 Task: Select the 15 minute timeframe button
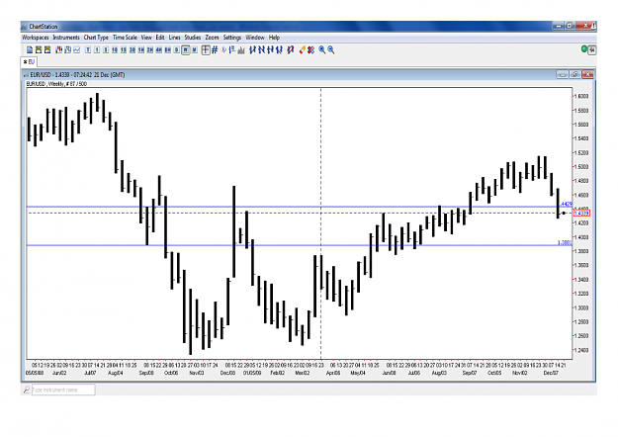(124, 49)
